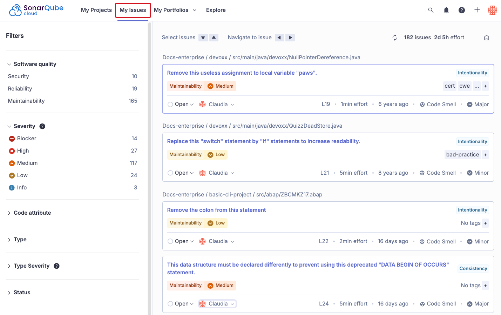Select previous issue with up arrow
The image size is (501, 315).
coord(214,38)
